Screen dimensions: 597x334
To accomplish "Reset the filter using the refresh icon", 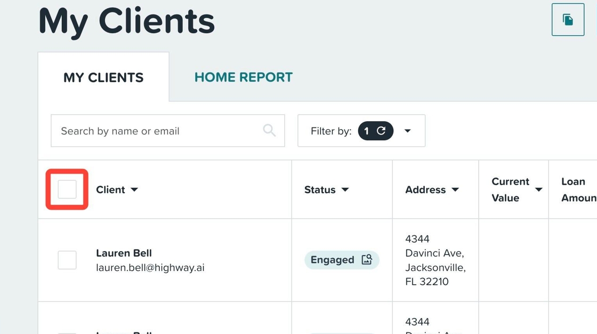I will [381, 131].
